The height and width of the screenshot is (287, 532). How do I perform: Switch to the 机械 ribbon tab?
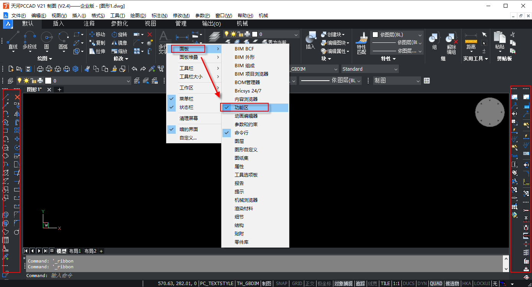tap(242, 24)
